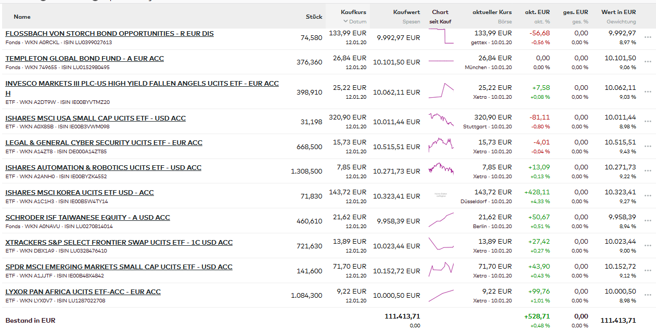Click the aktueller Kurs column header
This screenshot has height=331, width=656.
tap(492, 12)
